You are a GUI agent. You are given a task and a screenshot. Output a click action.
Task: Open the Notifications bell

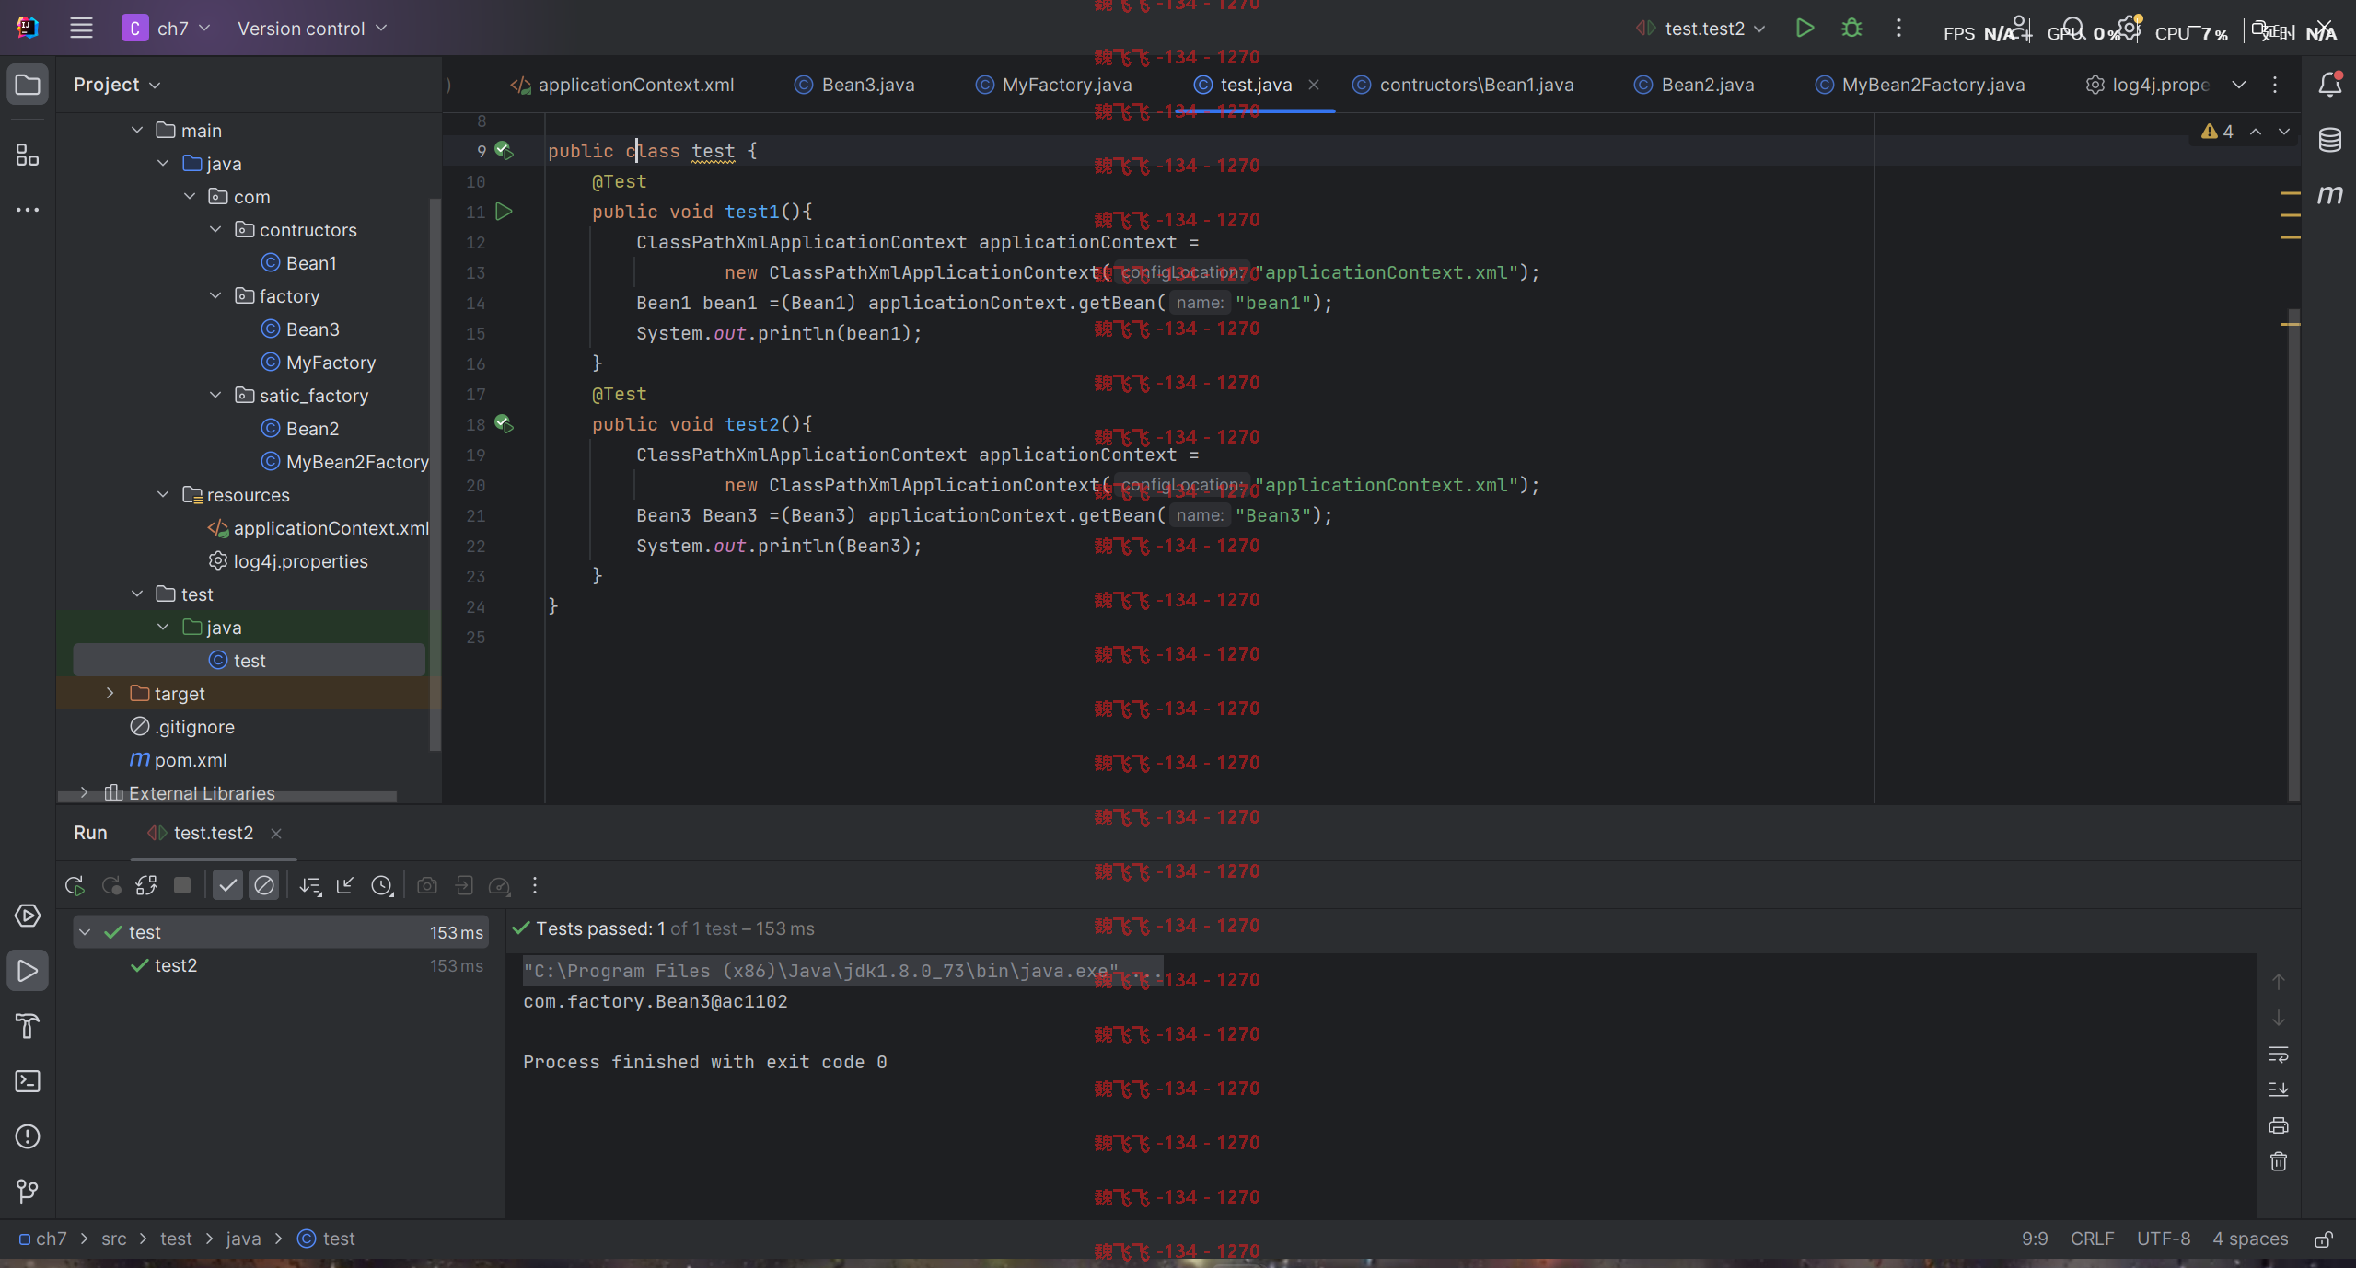coord(2329,85)
